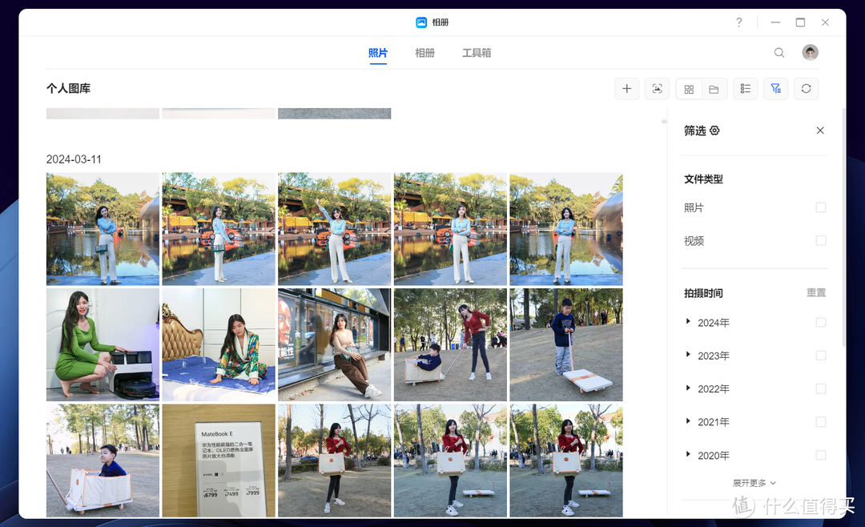Click the blue filter funnel icon
This screenshot has height=527, width=865.
click(x=775, y=88)
